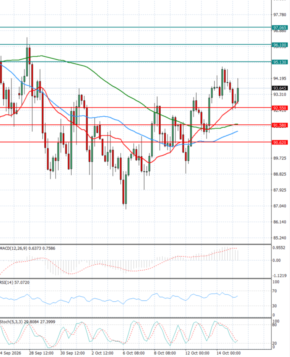Click the 94.195 price axis value

pyautogui.click(x=280, y=78)
